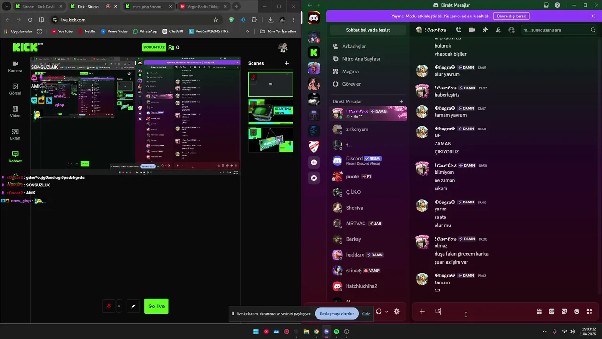Expand the hidden bookmarks overflow chevron
Image resolution: width=602 pixels, height=339 pixels.
coord(247,32)
